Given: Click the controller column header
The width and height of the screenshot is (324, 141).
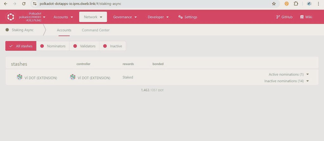Looking at the screenshot, I should tap(83, 64).
